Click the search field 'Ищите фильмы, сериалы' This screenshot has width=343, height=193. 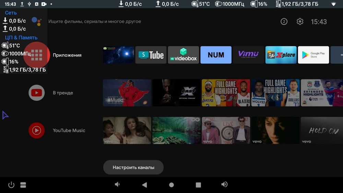[x=95, y=21]
